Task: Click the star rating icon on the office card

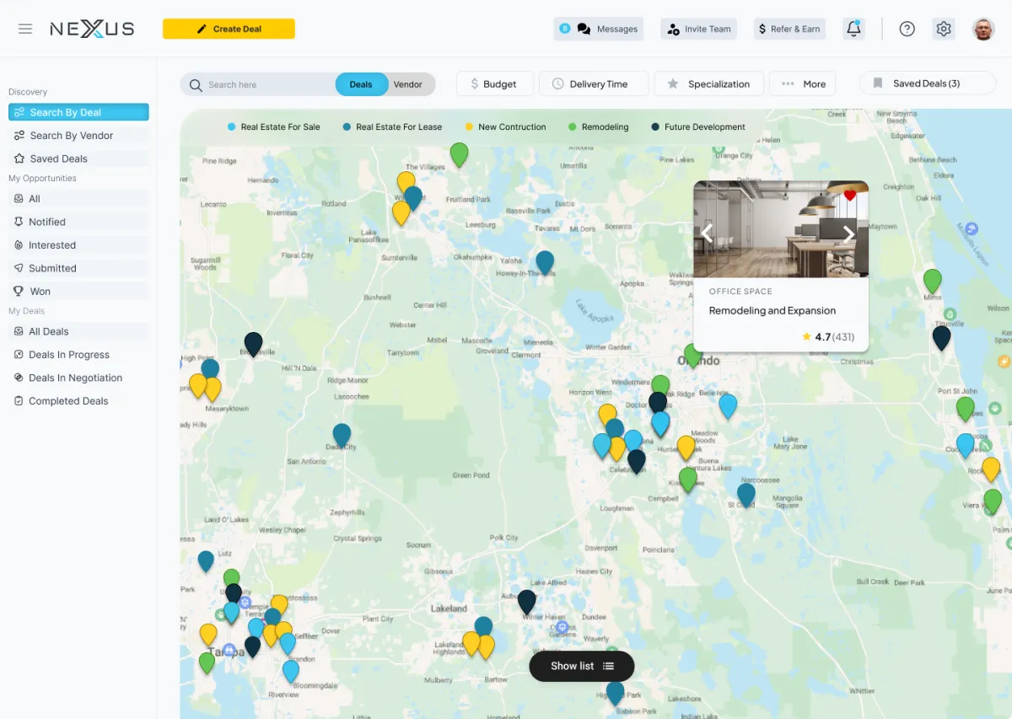Action: click(x=807, y=337)
